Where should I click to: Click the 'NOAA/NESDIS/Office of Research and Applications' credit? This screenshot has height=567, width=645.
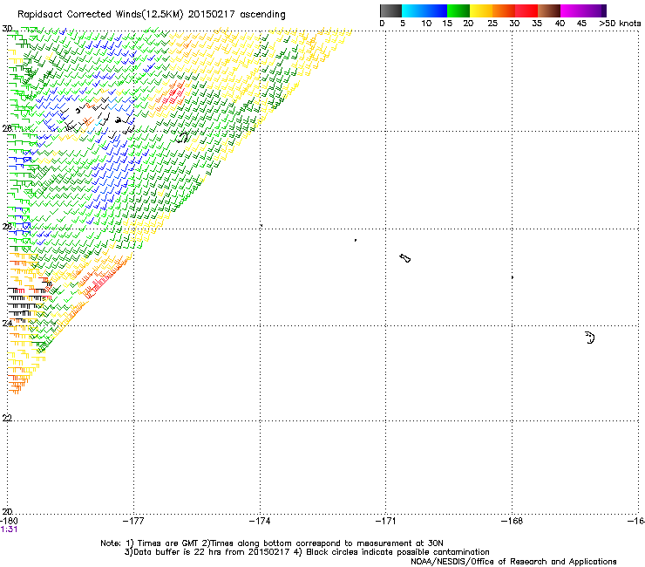[x=513, y=561]
